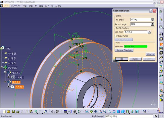Click the workbench gear icon at top right
This screenshot has width=164, height=118.
pyautogui.click(x=161, y=11)
